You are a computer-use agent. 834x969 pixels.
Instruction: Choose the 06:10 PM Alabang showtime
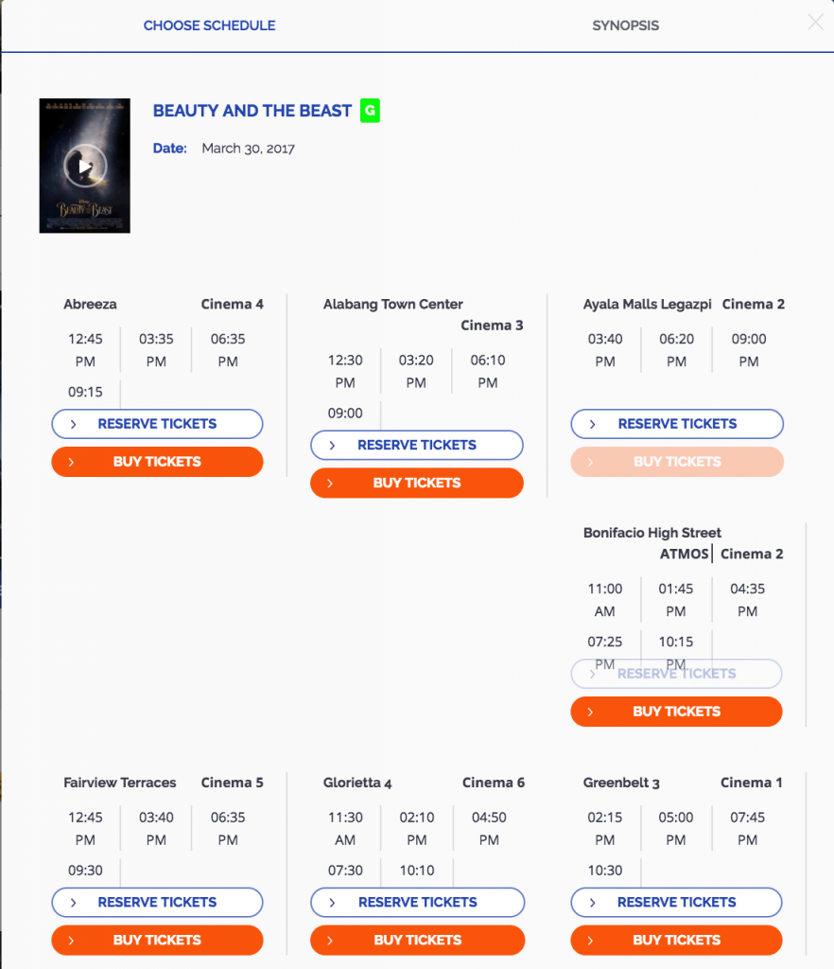click(488, 371)
